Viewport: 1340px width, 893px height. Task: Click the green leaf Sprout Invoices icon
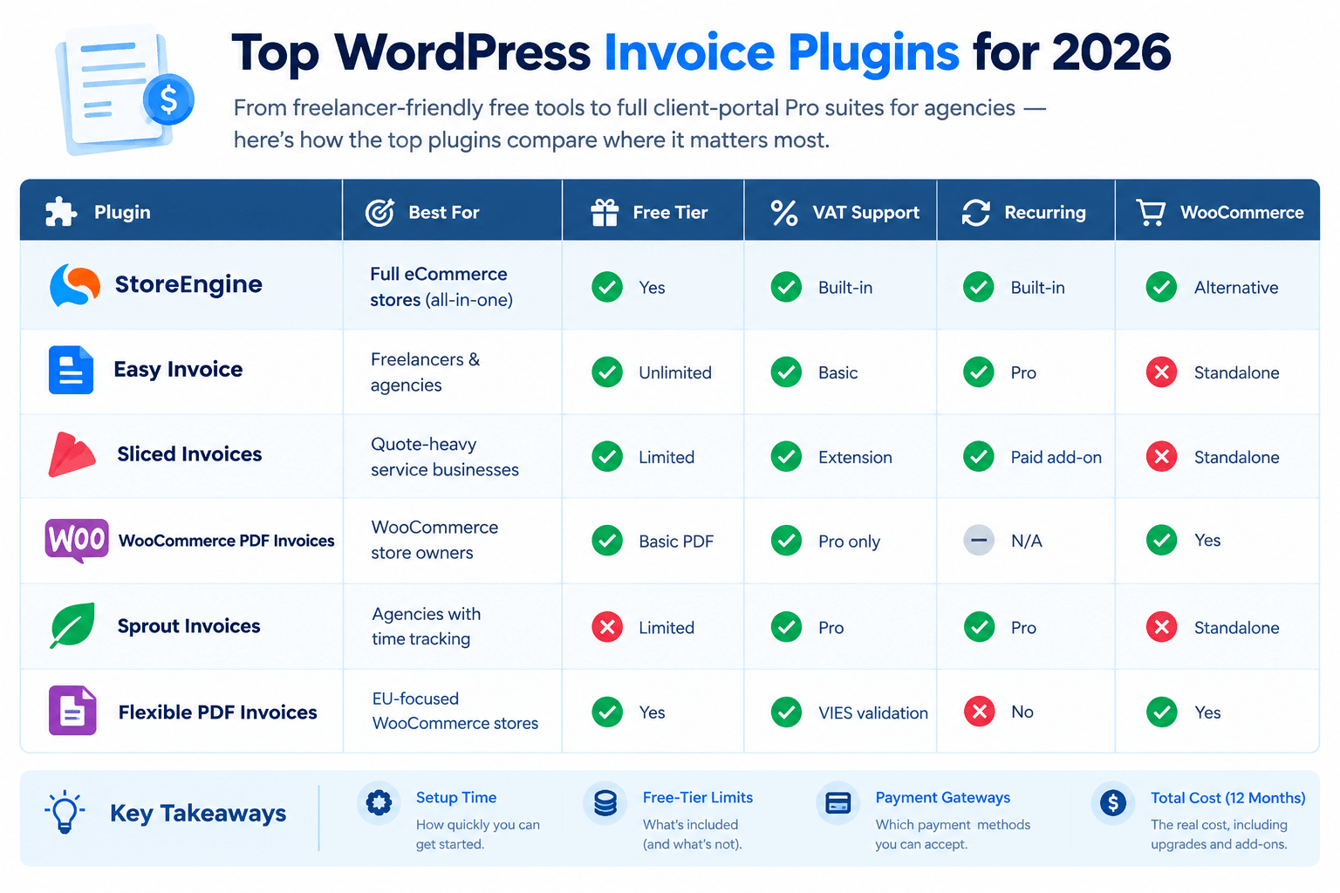(72, 625)
